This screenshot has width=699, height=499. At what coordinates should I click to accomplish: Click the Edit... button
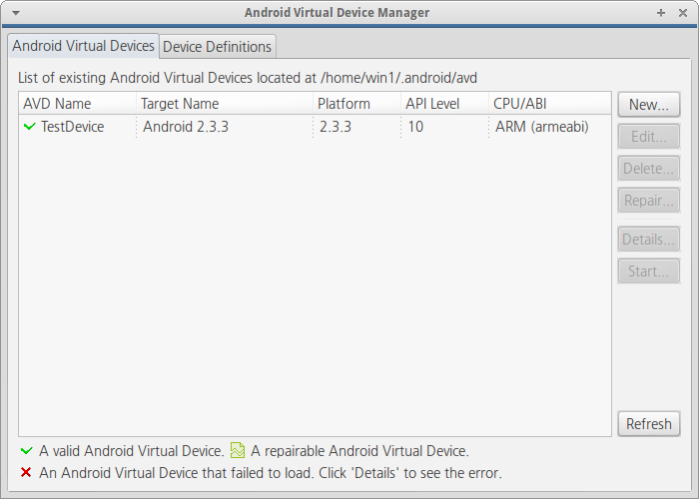649,137
